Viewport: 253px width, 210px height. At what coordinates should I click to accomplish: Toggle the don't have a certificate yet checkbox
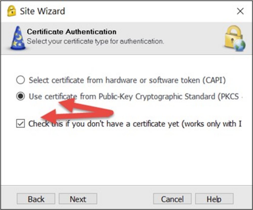20,124
